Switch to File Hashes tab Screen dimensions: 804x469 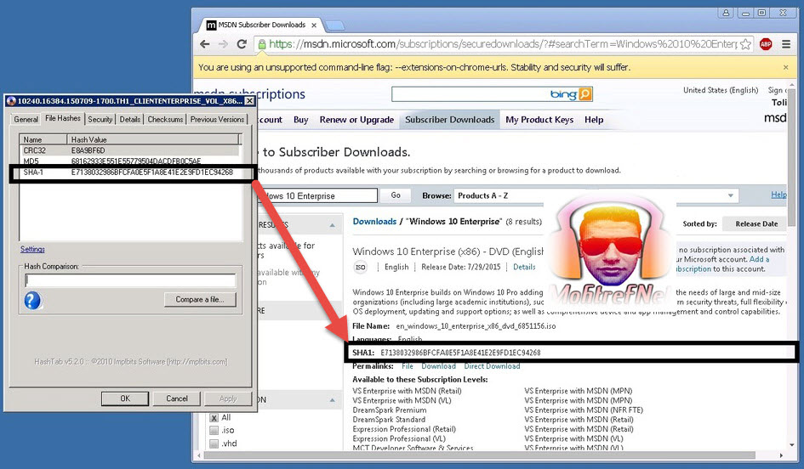click(x=63, y=118)
